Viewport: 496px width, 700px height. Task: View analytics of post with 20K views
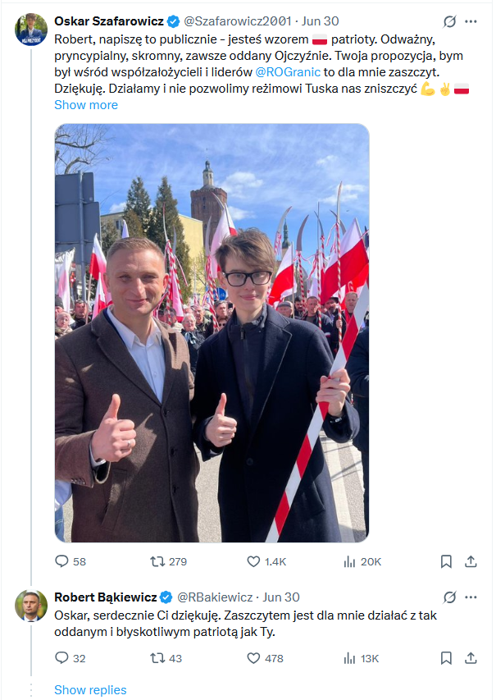[350, 562]
